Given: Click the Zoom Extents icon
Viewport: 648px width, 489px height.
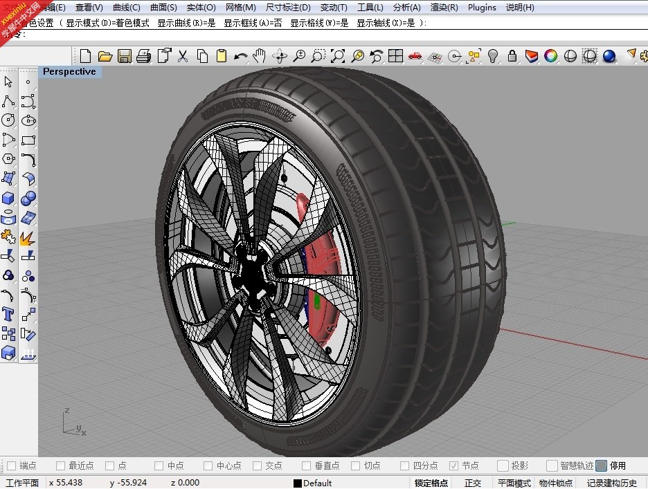Looking at the screenshot, I should pyautogui.click(x=338, y=56).
